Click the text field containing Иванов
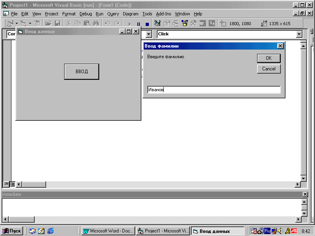Screen dimensions: 315x236 214,90
